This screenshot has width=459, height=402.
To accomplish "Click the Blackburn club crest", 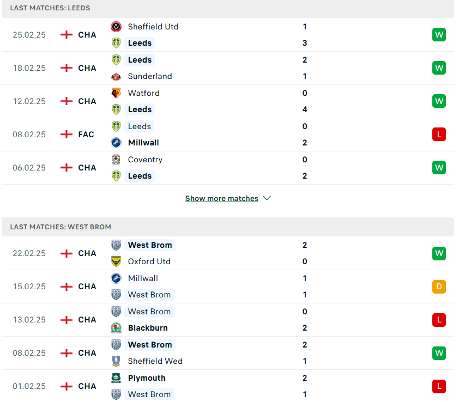I will (x=116, y=328).
